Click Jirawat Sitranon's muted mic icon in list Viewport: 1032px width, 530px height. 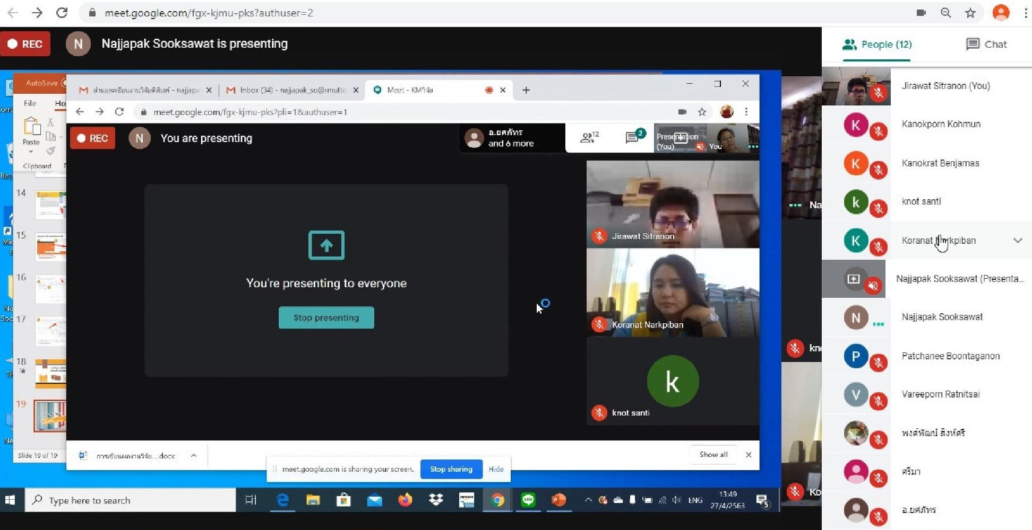pyautogui.click(x=879, y=93)
